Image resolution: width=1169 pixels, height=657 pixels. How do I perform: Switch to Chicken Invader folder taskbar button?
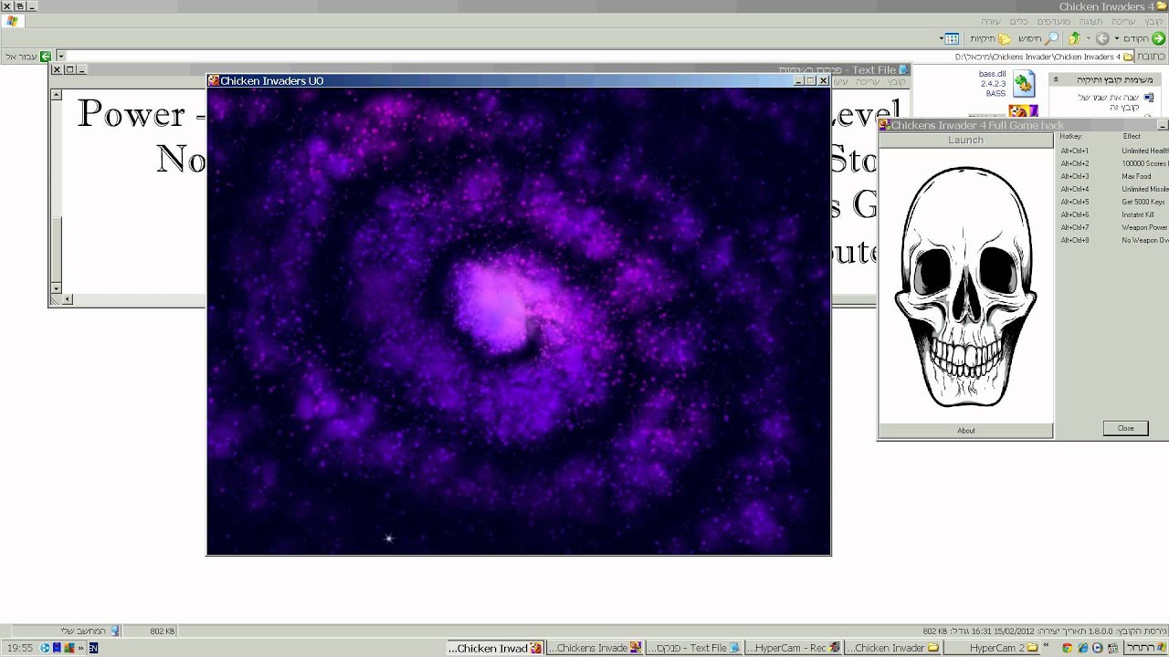pyautogui.click(x=891, y=648)
